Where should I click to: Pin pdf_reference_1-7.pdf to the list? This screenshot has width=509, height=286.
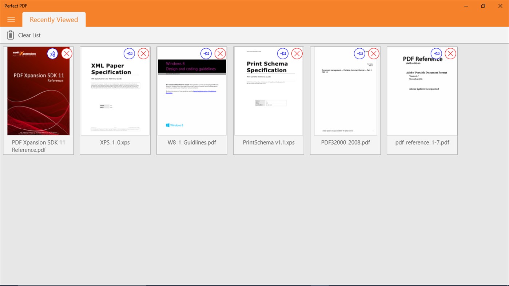coord(436,53)
